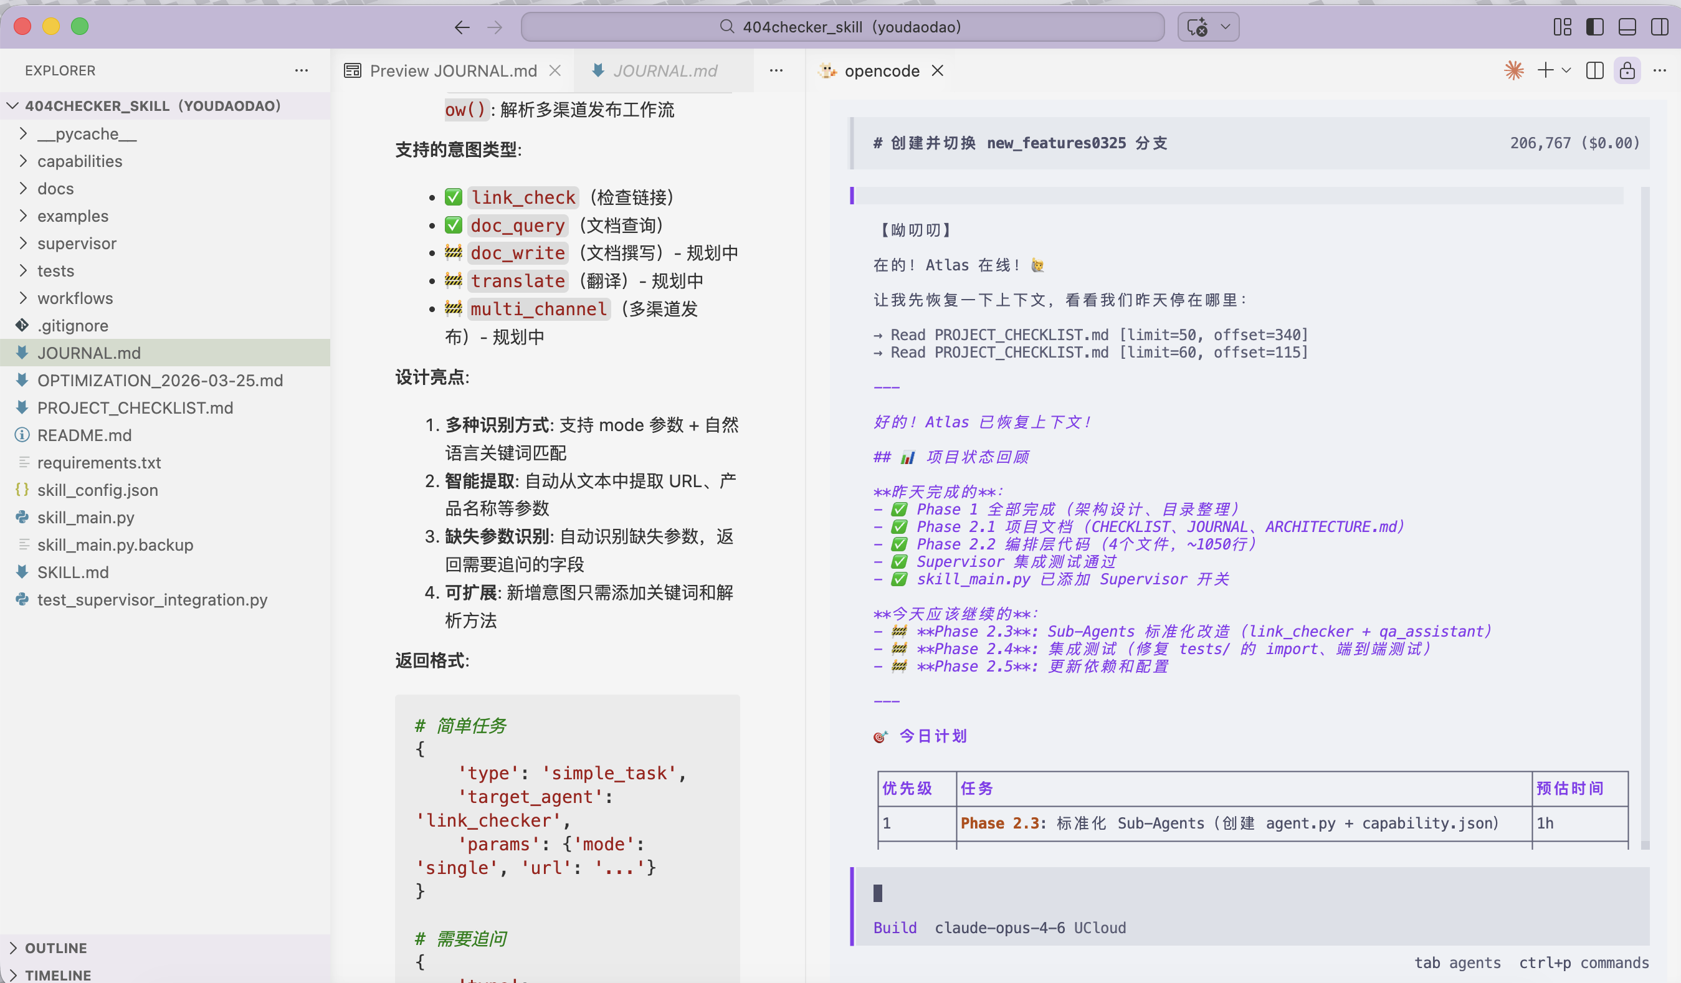Open launch profile dropdown next to plus
The image size is (1681, 983).
(1566, 70)
